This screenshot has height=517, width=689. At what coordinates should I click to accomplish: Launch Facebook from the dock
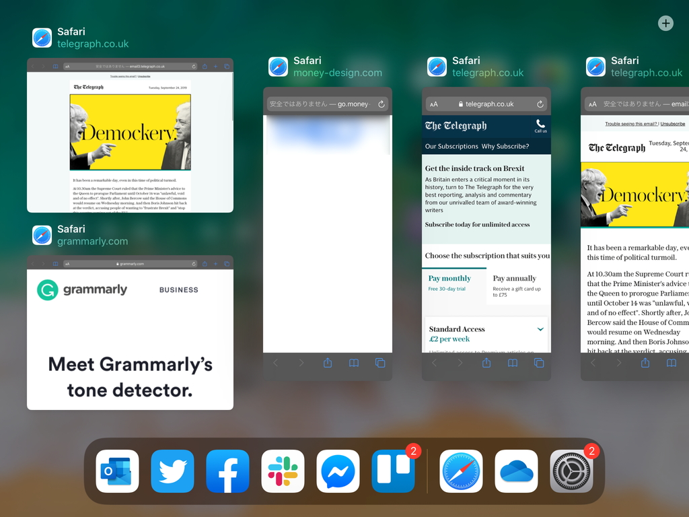[x=227, y=472]
